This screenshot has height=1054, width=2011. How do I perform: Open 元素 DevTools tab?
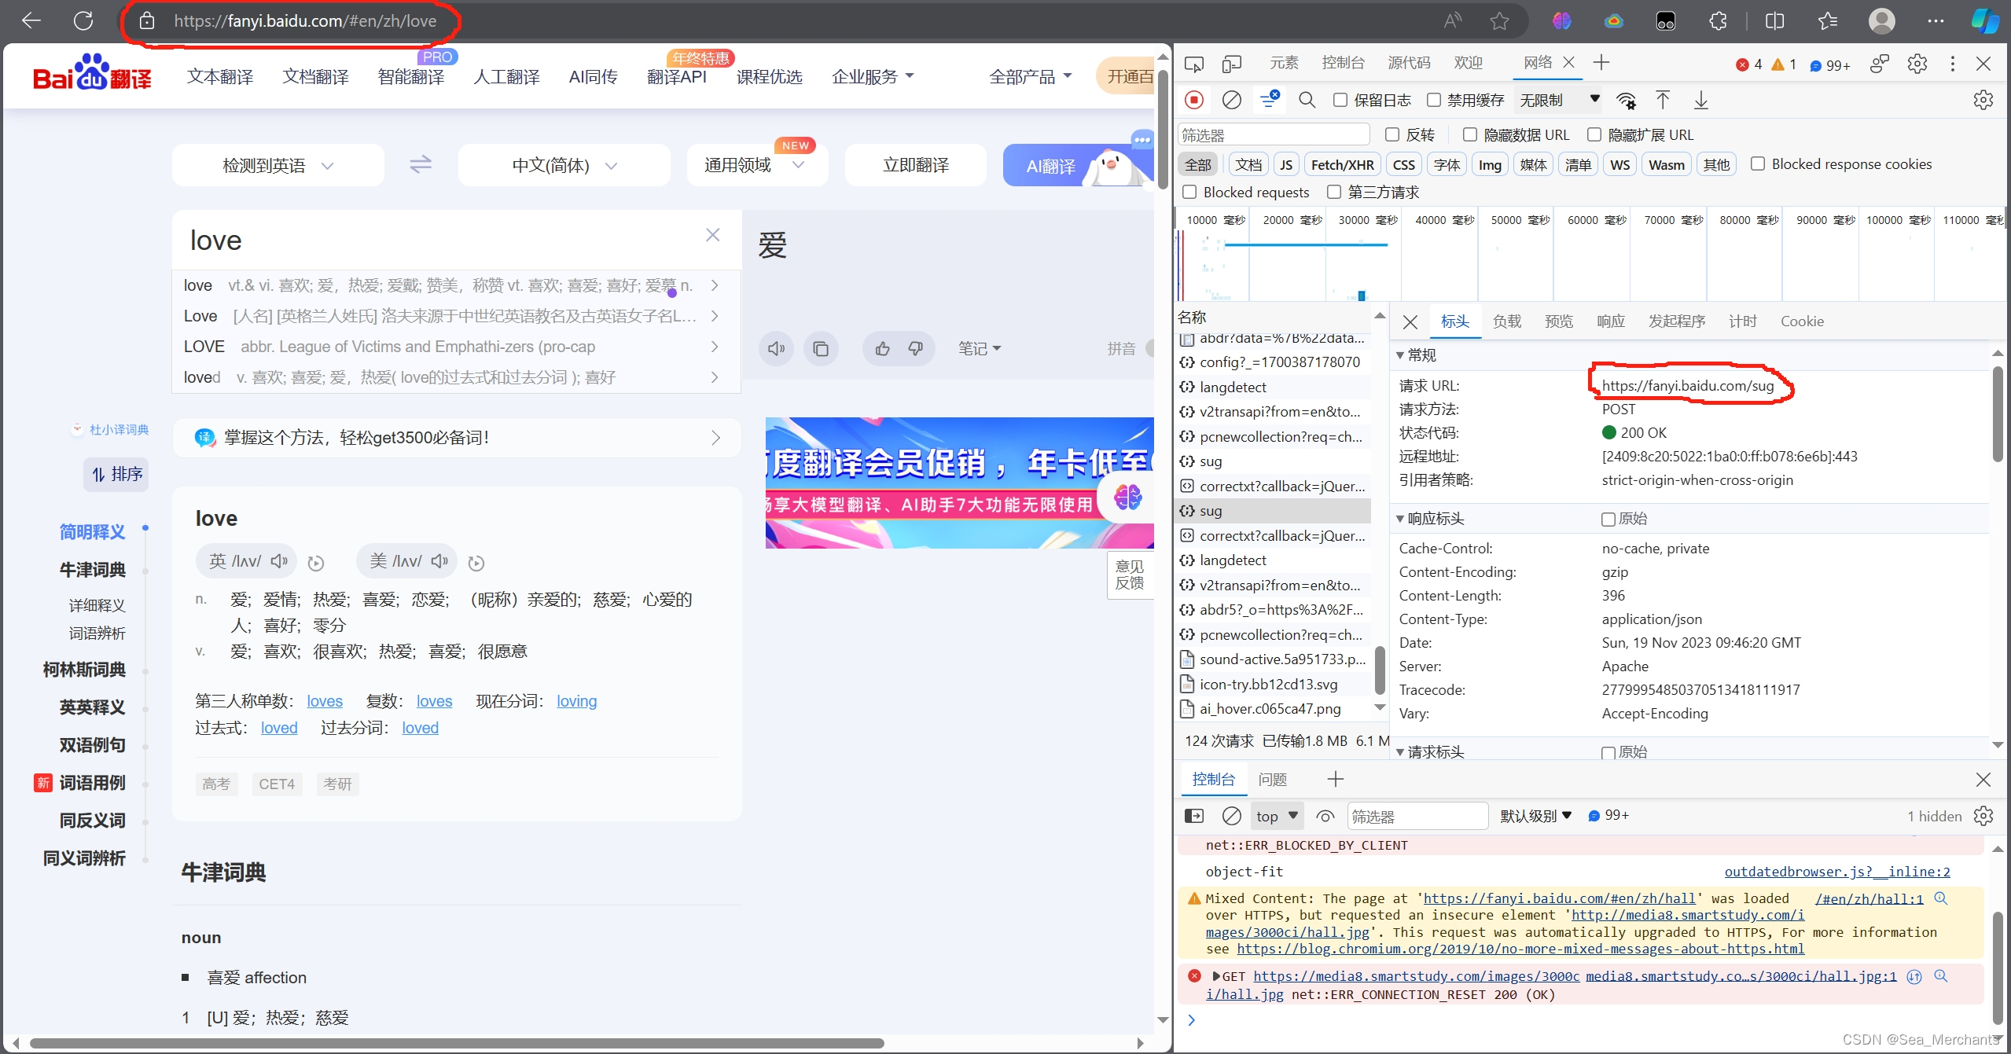click(1284, 62)
